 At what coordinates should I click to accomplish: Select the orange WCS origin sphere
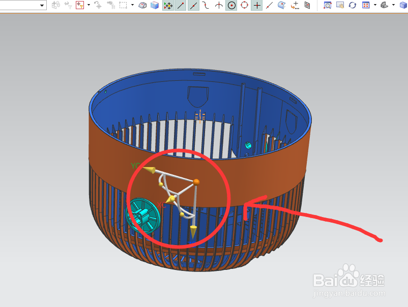tap(196, 182)
